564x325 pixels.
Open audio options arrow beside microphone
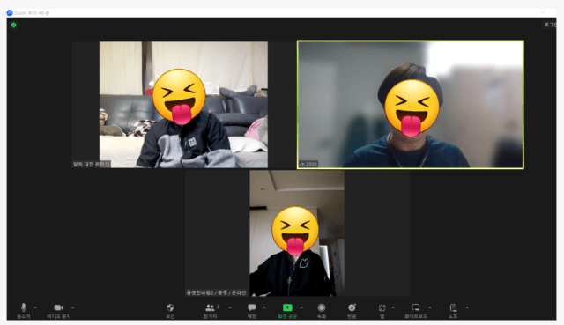35,307
